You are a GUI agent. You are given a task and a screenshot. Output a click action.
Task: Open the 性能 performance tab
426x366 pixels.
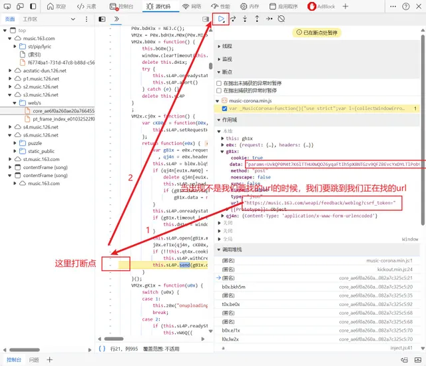(x=220, y=6)
